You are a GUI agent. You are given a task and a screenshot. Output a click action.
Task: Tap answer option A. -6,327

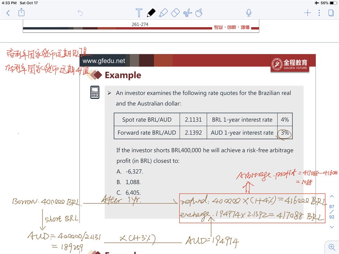click(130, 171)
